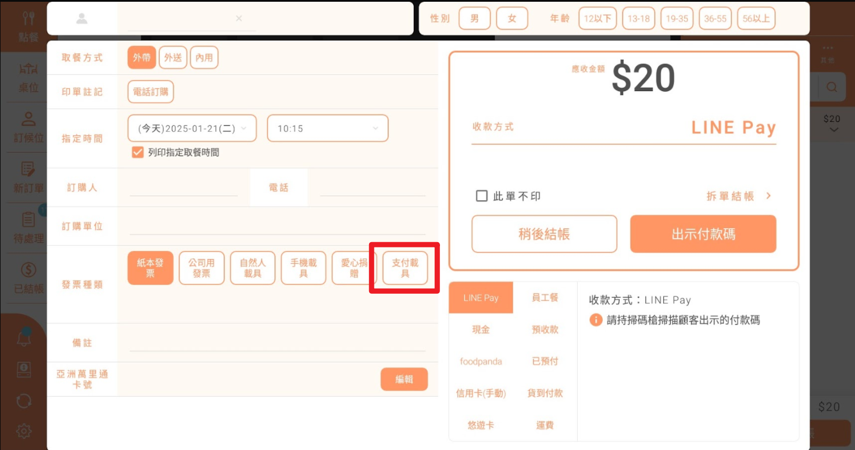Screen dimensions: 855x450
Task: Select the 現金 cash payment method
Action: click(481, 329)
